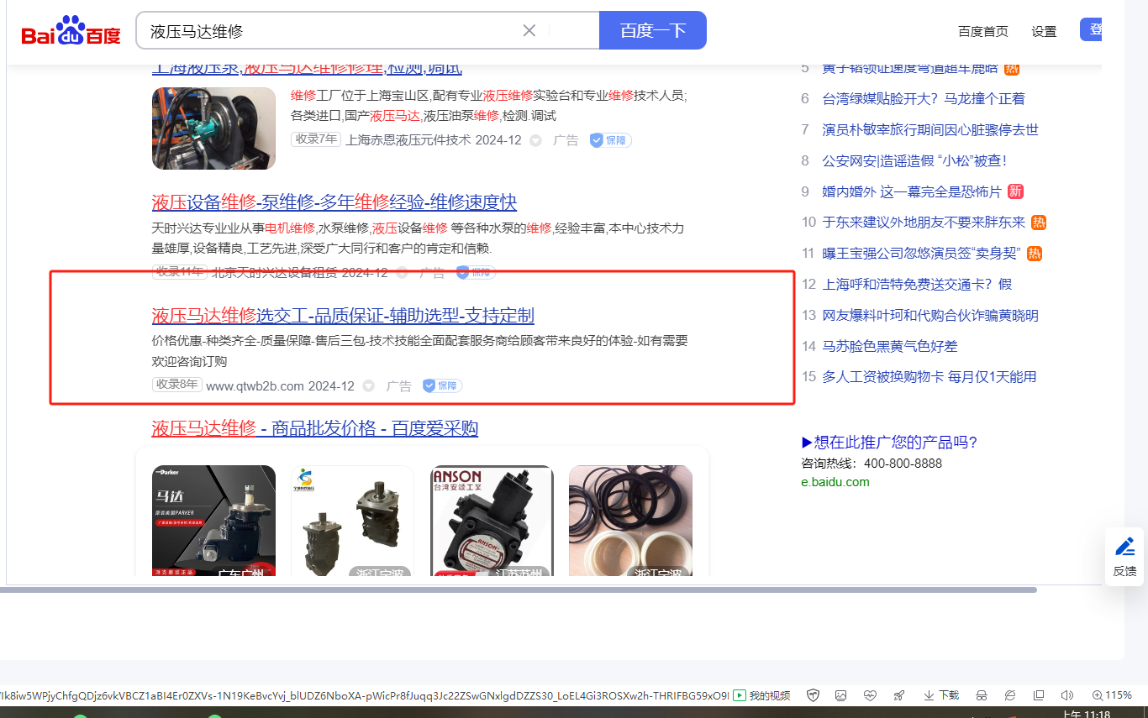Click the rocket speed-up icon in status bar
This screenshot has height=718, width=1148.
tap(898, 695)
